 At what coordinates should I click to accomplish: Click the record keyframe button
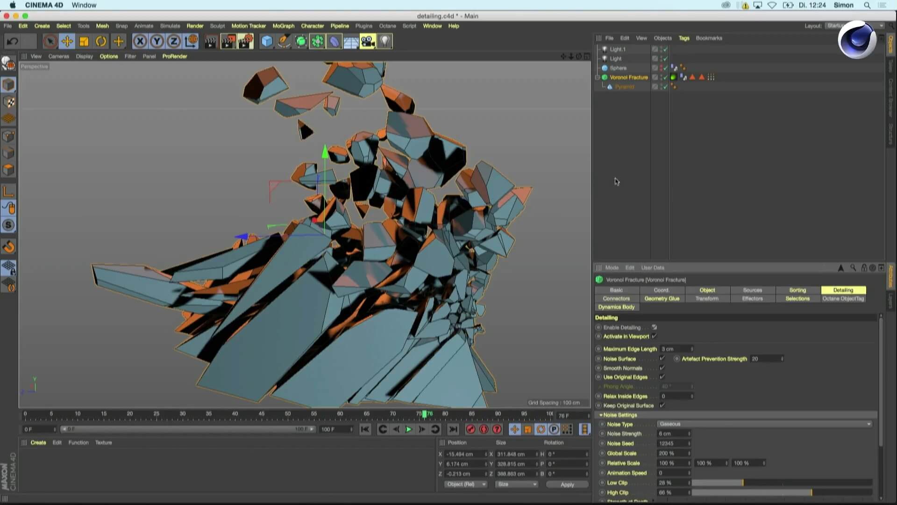click(x=470, y=429)
